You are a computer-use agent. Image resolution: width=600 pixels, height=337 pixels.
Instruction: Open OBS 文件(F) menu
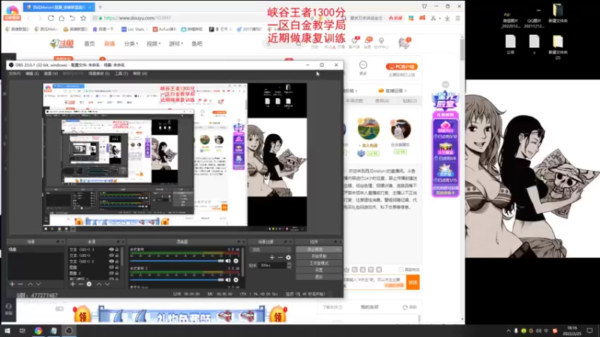pos(14,73)
